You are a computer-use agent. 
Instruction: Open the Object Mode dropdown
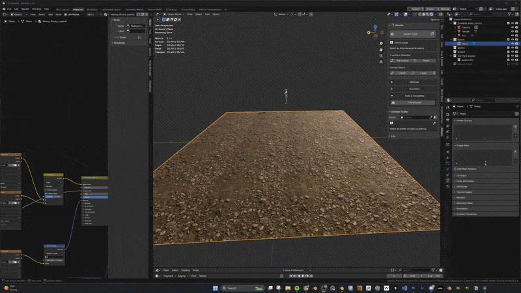174,14
